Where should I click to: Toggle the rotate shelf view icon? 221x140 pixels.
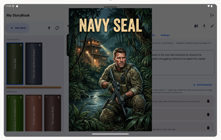[x=57, y=28]
